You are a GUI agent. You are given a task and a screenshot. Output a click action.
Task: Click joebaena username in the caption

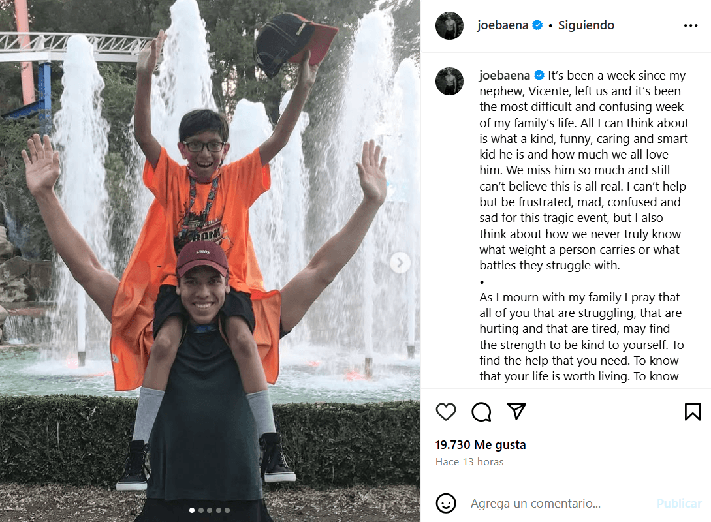click(x=505, y=75)
